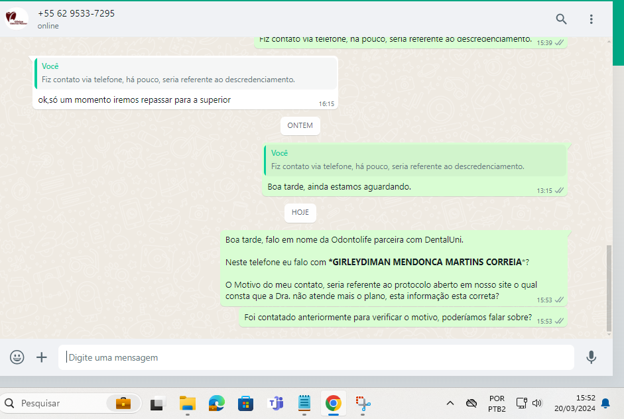Click the Windows taskbar search box 'Pesquisar'

[x=71, y=403]
